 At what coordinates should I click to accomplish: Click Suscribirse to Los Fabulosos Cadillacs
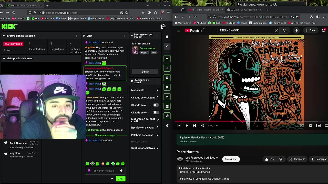pyautogui.click(x=231, y=159)
